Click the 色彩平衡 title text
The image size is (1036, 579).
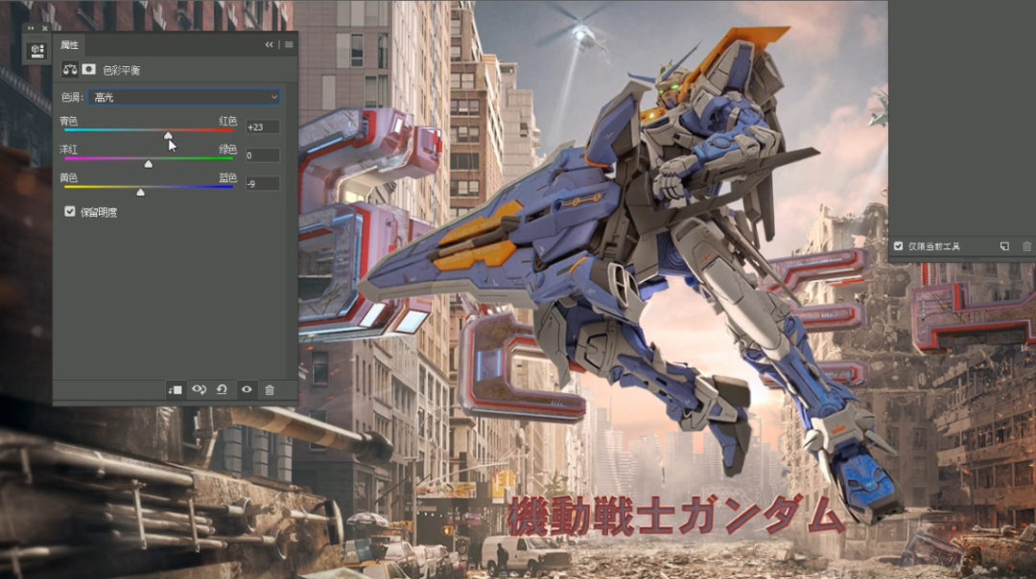click(122, 70)
